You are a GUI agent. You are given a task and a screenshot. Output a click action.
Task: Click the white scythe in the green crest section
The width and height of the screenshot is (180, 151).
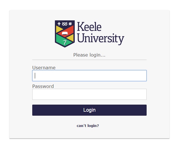point(65,42)
